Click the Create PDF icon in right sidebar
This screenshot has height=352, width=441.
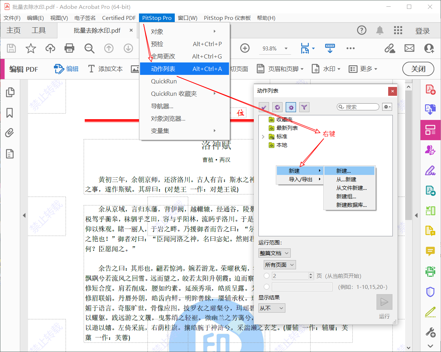pyautogui.click(x=430, y=89)
